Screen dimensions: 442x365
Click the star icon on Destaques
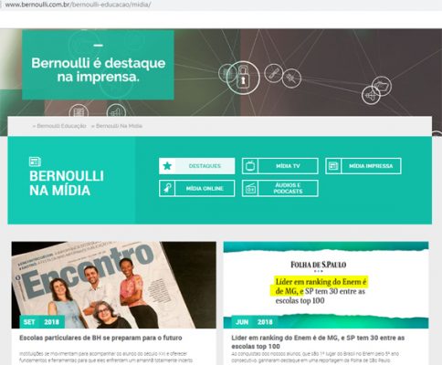point(167,166)
